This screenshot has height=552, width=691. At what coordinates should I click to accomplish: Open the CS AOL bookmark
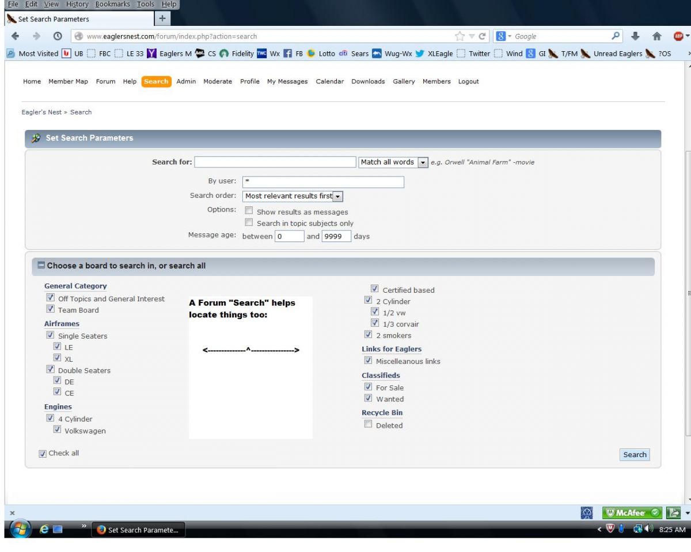pos(205,53)
